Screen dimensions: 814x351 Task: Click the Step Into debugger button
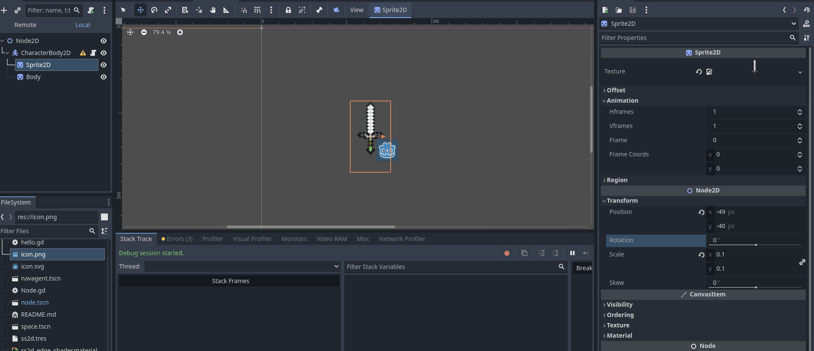point(542,253)
